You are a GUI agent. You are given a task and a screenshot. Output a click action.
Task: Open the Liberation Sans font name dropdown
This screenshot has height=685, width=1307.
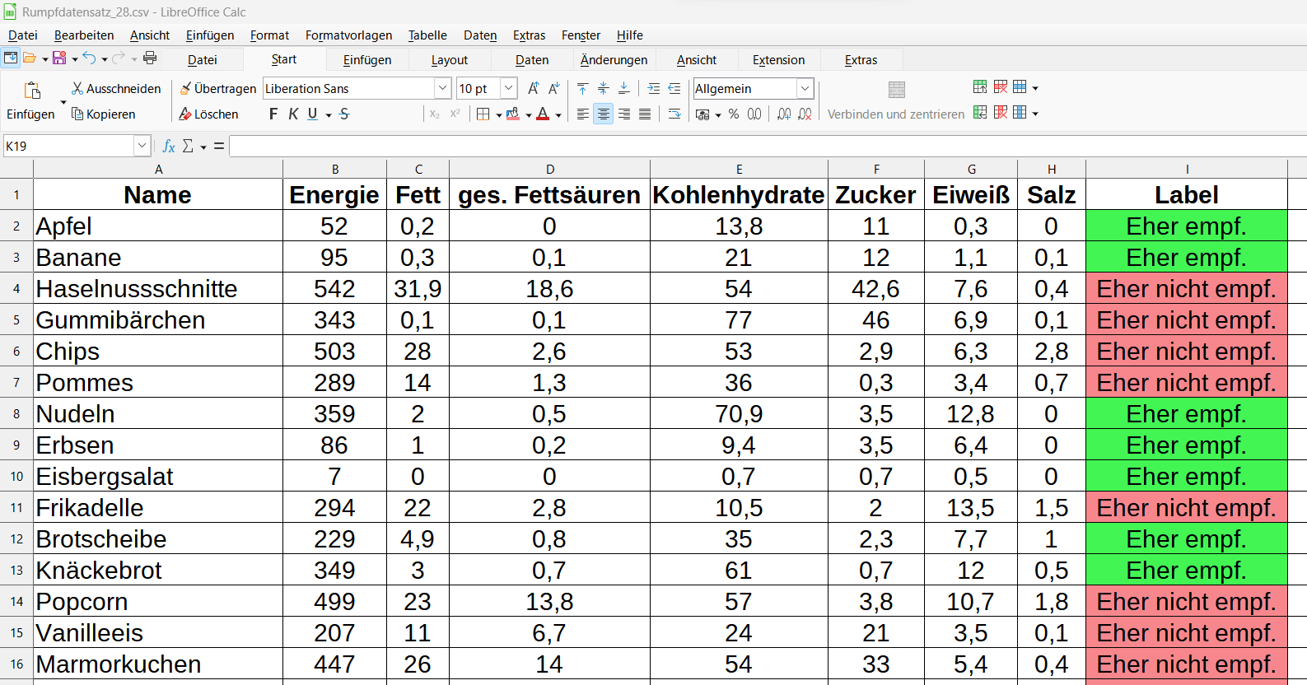[442, 88]
